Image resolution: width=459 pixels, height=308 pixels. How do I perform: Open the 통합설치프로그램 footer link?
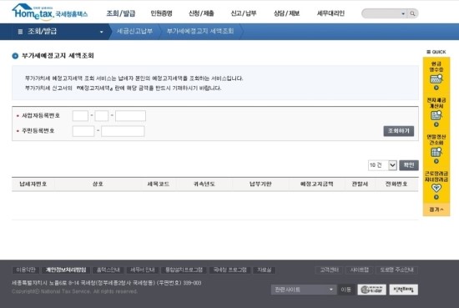[184, 270]
